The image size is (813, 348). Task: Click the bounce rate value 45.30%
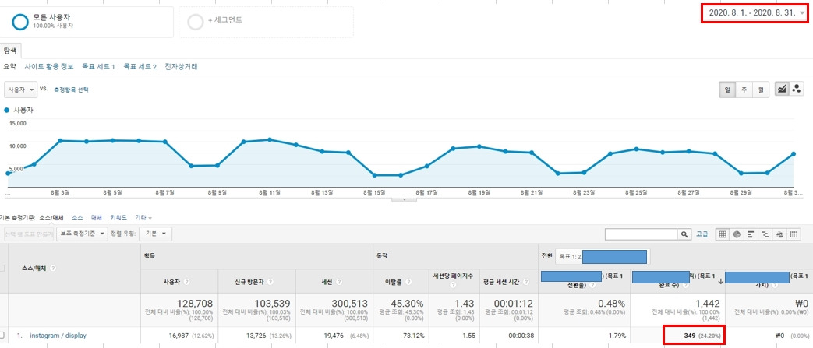tap(406, 303)
